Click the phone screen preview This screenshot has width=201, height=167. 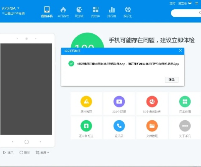click(26, 89)
